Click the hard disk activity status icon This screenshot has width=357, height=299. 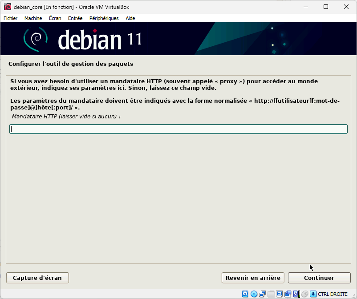pyautogui.click(x=245, y=294)
